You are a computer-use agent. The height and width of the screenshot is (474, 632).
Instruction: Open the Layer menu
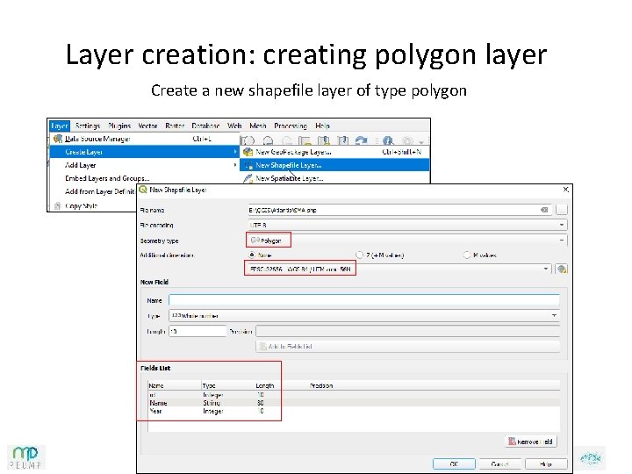(x=60, y=126)
